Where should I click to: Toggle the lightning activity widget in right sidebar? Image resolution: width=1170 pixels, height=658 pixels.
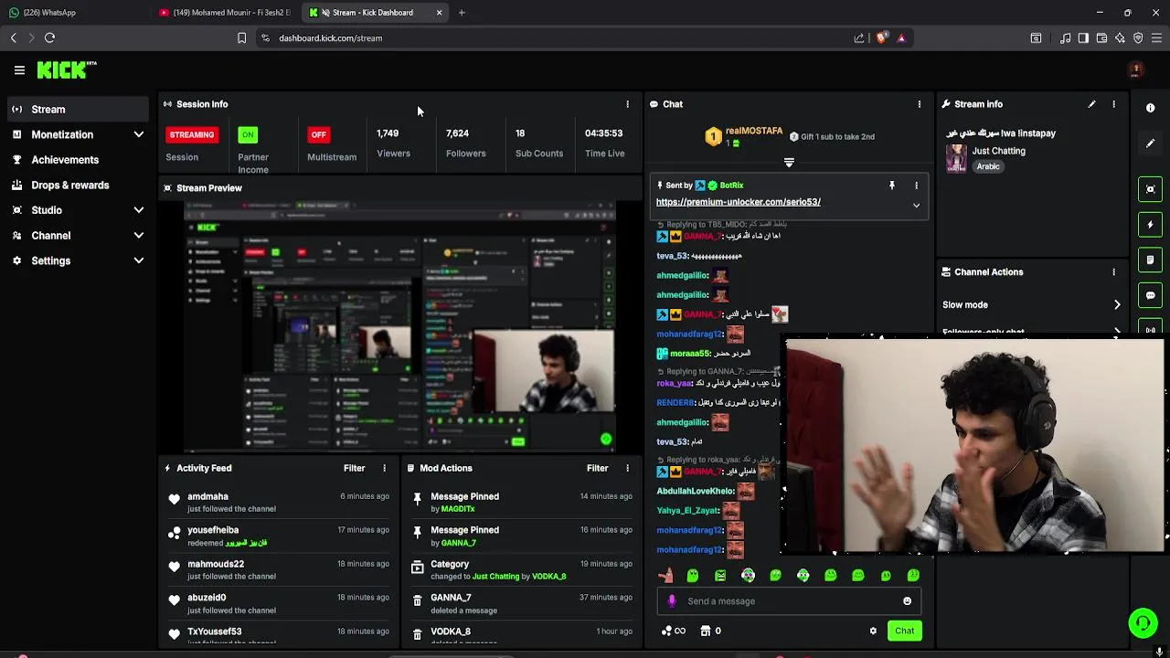pyautogui.click(x=1151, y=225)
